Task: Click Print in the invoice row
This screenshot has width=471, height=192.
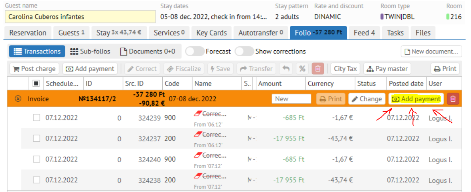Action: (x=331, y=99)
